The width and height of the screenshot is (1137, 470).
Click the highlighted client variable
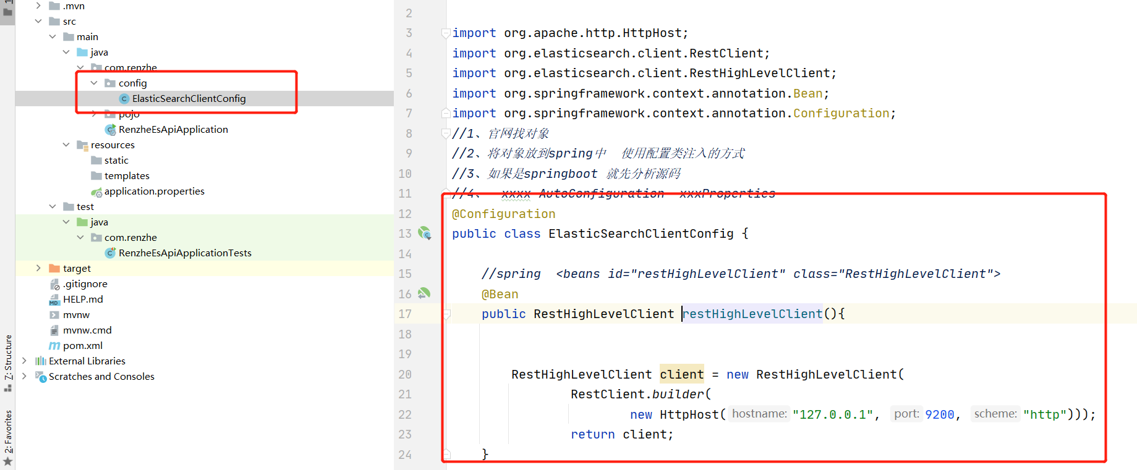[681, 374]
